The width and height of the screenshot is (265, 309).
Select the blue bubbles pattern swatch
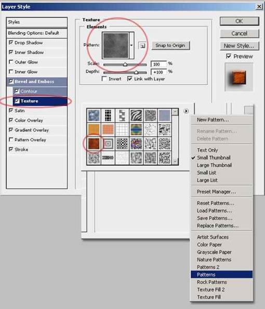94,115
